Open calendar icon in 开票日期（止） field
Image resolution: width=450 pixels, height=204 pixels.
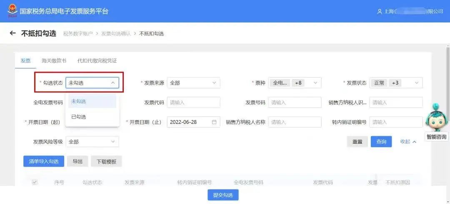[214, 122]
